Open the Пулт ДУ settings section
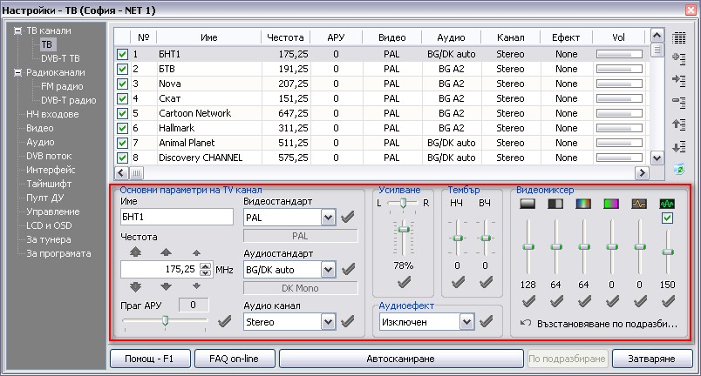This screenshot has width=701, height=376. coord(44,198)
